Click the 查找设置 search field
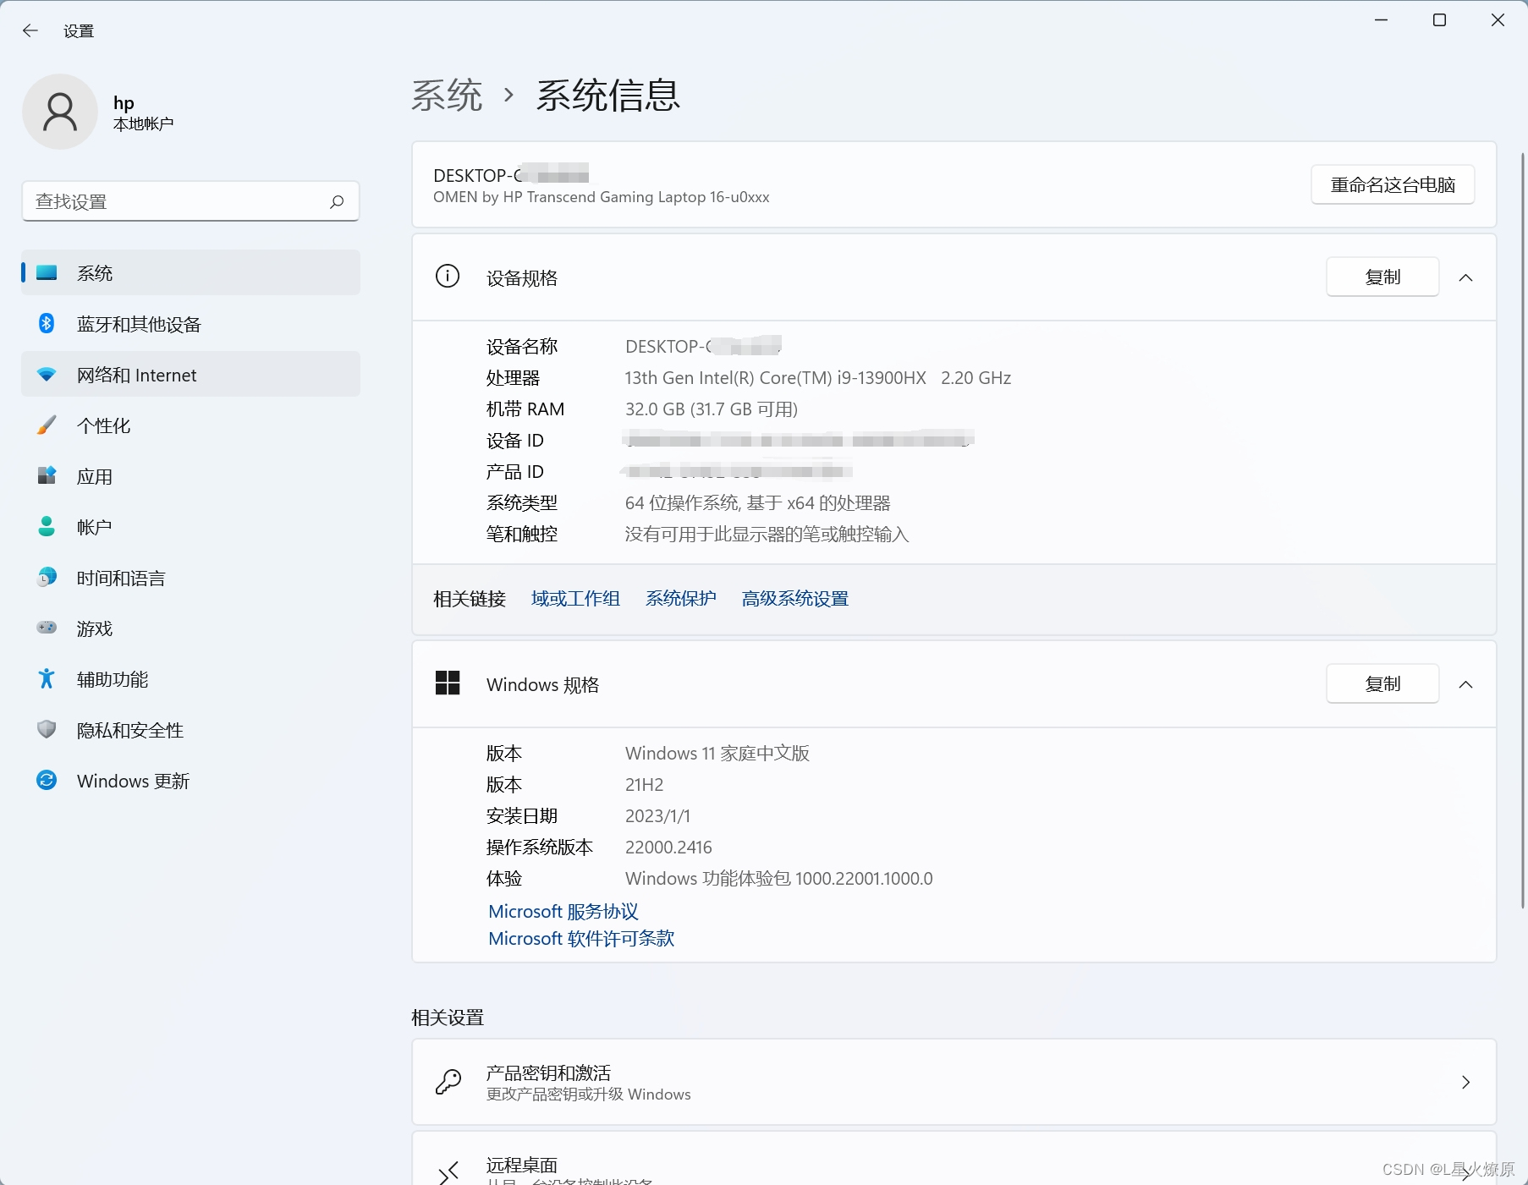The width and height of the screenshot is (1528, 1185). click(191, 201)
